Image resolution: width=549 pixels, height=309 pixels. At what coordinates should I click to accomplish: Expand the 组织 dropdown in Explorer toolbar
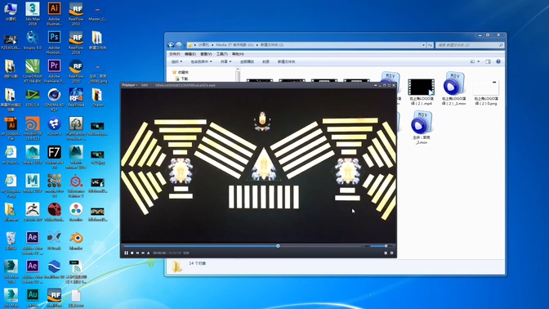[x=176, y=61]
